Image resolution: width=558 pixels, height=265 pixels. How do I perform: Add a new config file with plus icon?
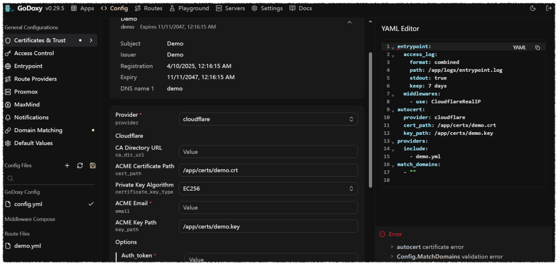point(67,165)
